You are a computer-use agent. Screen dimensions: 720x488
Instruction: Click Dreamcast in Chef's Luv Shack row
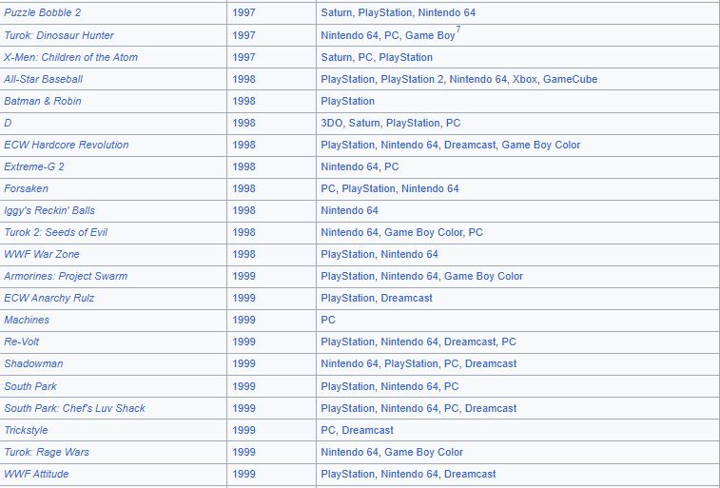[x=491, y=409]
